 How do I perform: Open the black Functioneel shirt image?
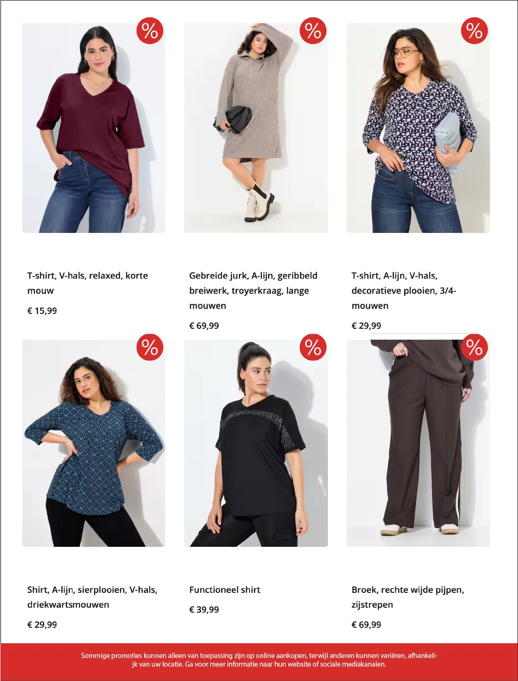coord(256,443)
